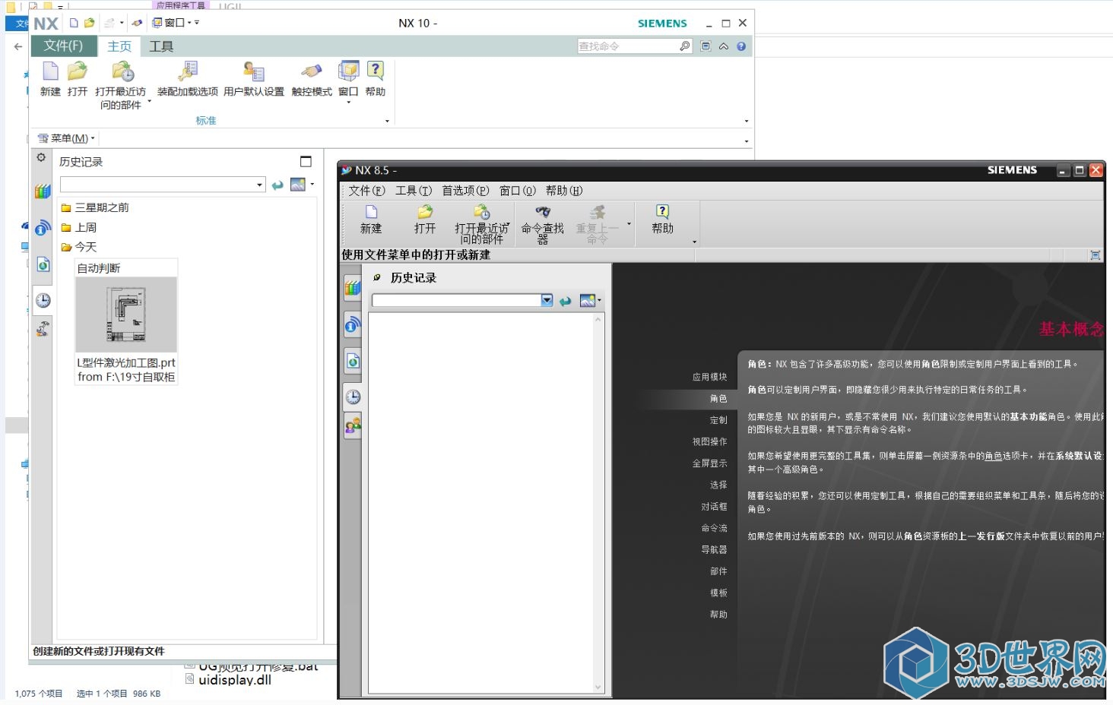This screenshot has height=705, width=1113.
Task: Open resource bar settings gear in NX 10
Action: tap(41, 157)
